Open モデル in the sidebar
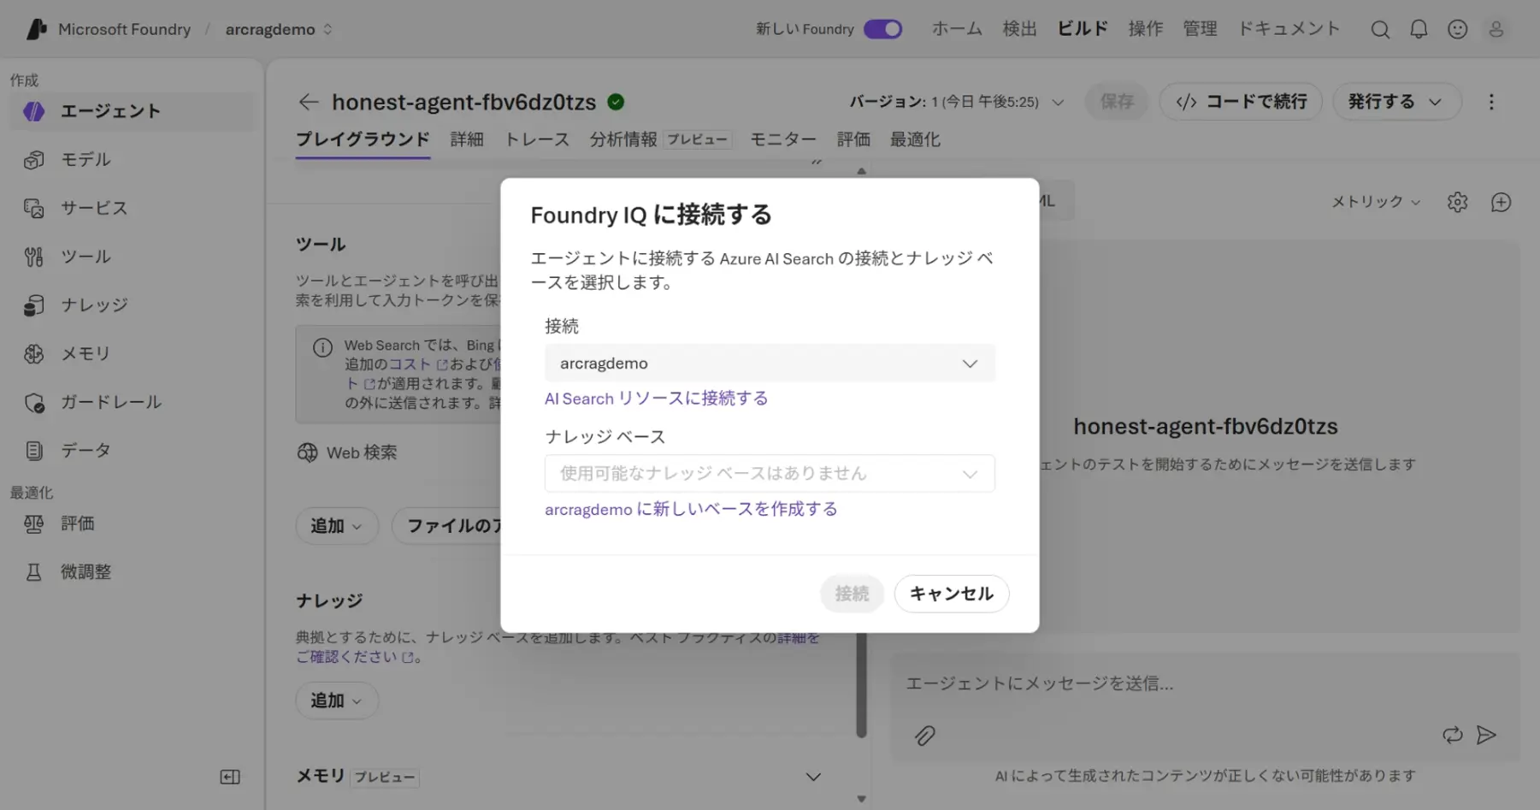Screen dimensions: 1540x810 pyautogui.click(x=132, y=160)
